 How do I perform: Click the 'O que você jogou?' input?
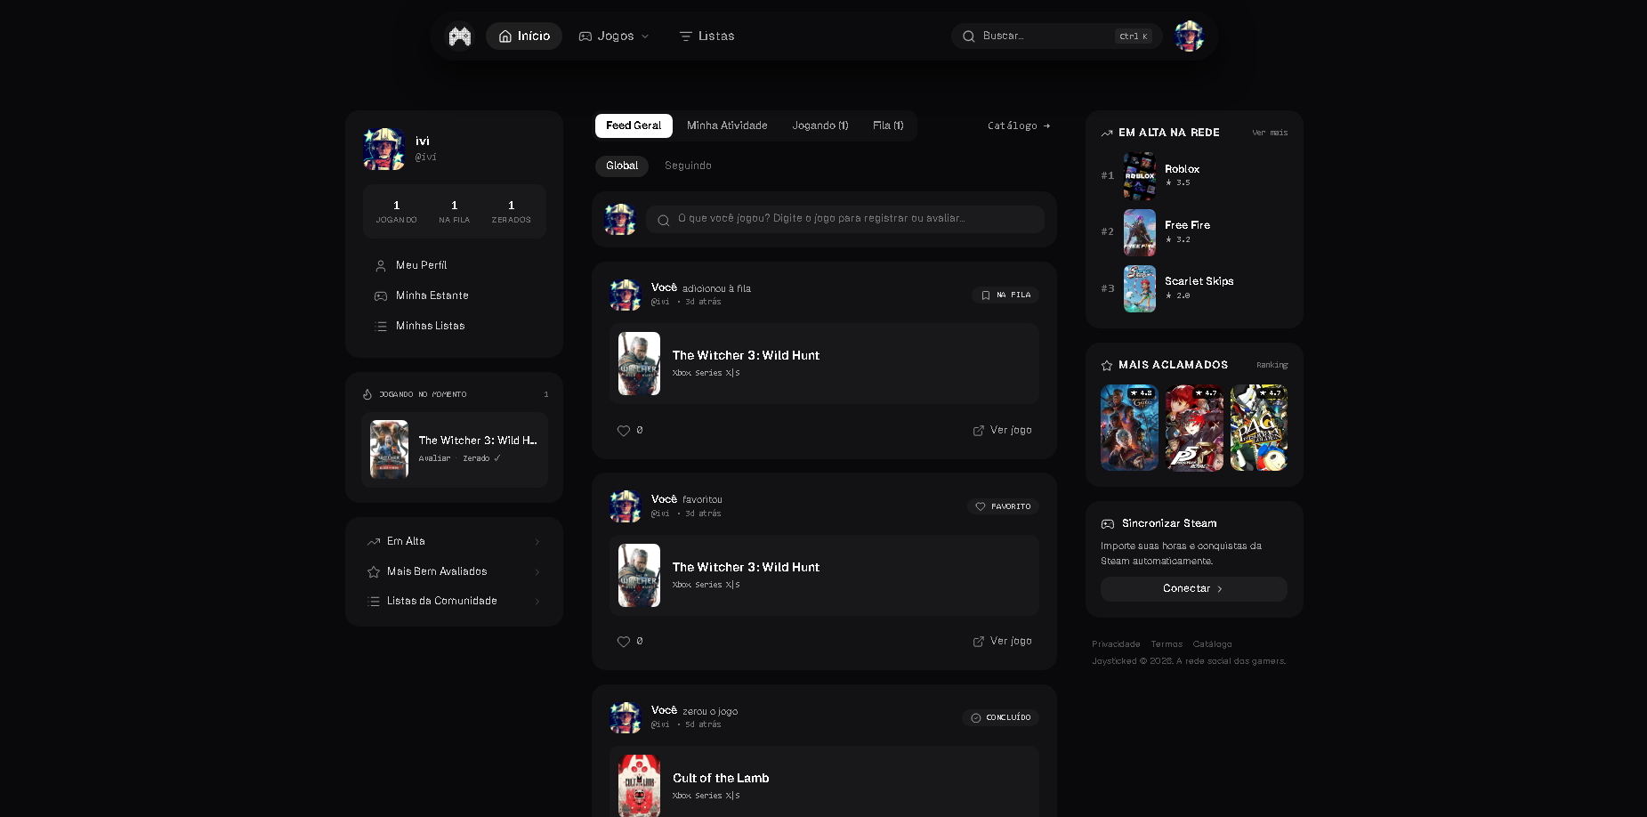[x=845, y=219]
